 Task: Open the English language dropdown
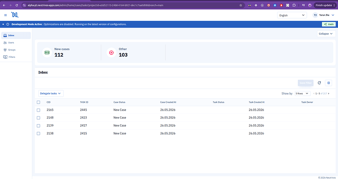pyautogui.click(x=292, y=15)
